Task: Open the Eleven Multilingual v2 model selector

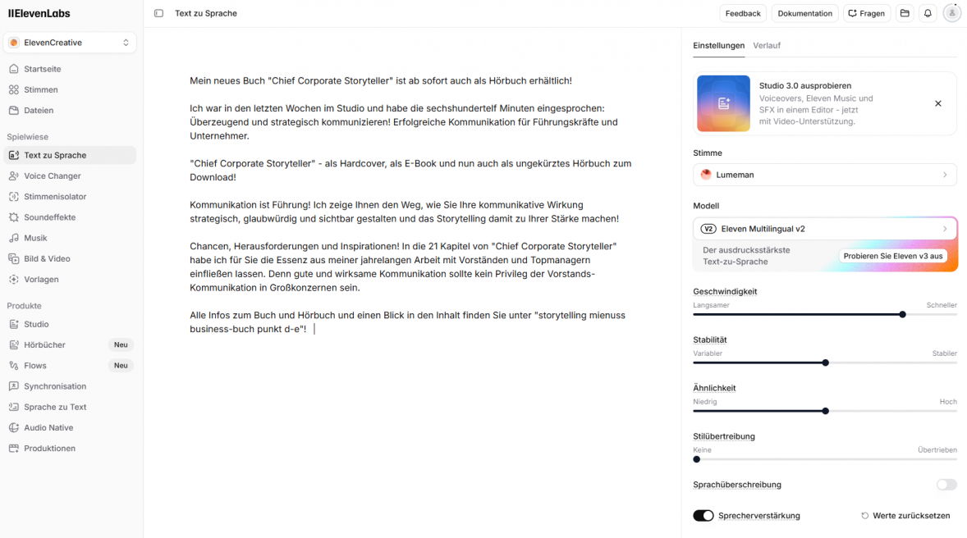Action: point(824,229)
